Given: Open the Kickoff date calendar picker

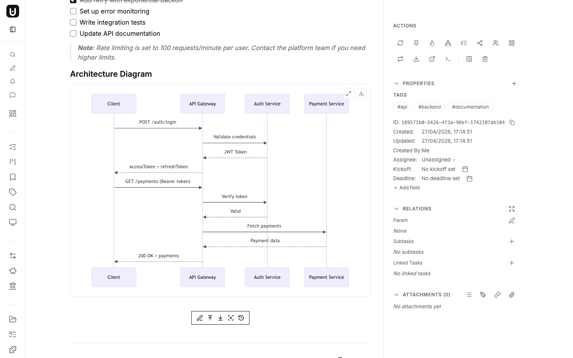Looking at the screenshot, I should pyautogui.click(x=465, y=169).
